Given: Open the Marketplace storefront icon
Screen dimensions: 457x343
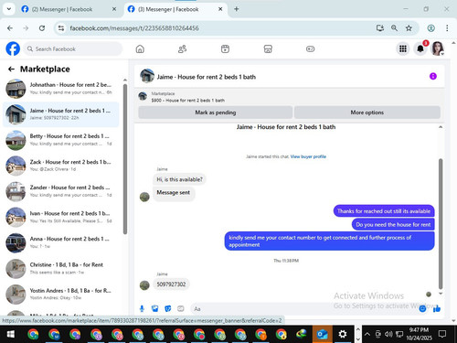Looking at the screenshot, I should click(268, 48).
